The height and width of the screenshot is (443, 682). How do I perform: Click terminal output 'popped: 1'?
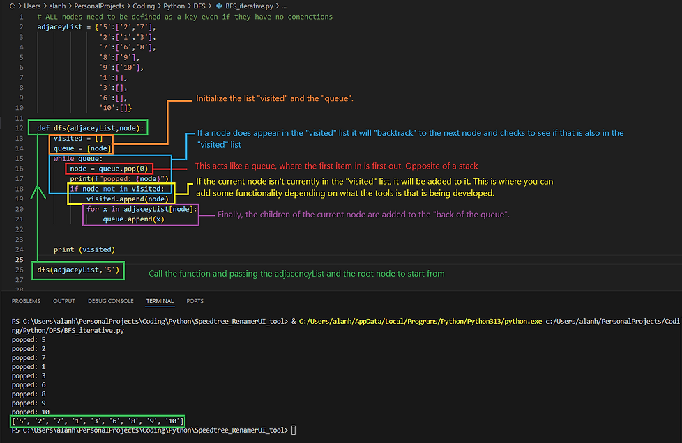click(x=29, y=367)
